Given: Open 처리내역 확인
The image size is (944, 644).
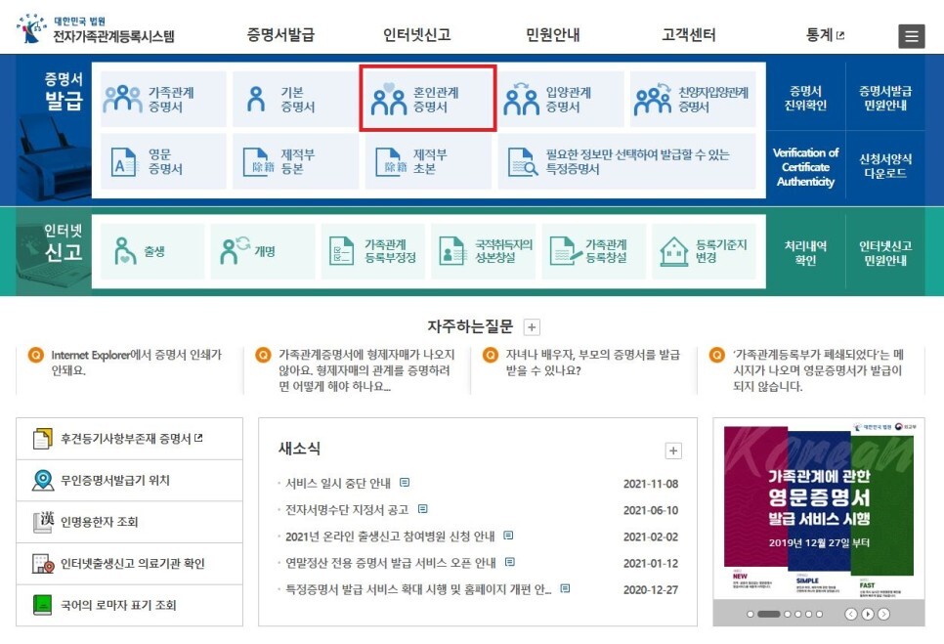Looking at the screenshot, I should click(x=805, y=253).
